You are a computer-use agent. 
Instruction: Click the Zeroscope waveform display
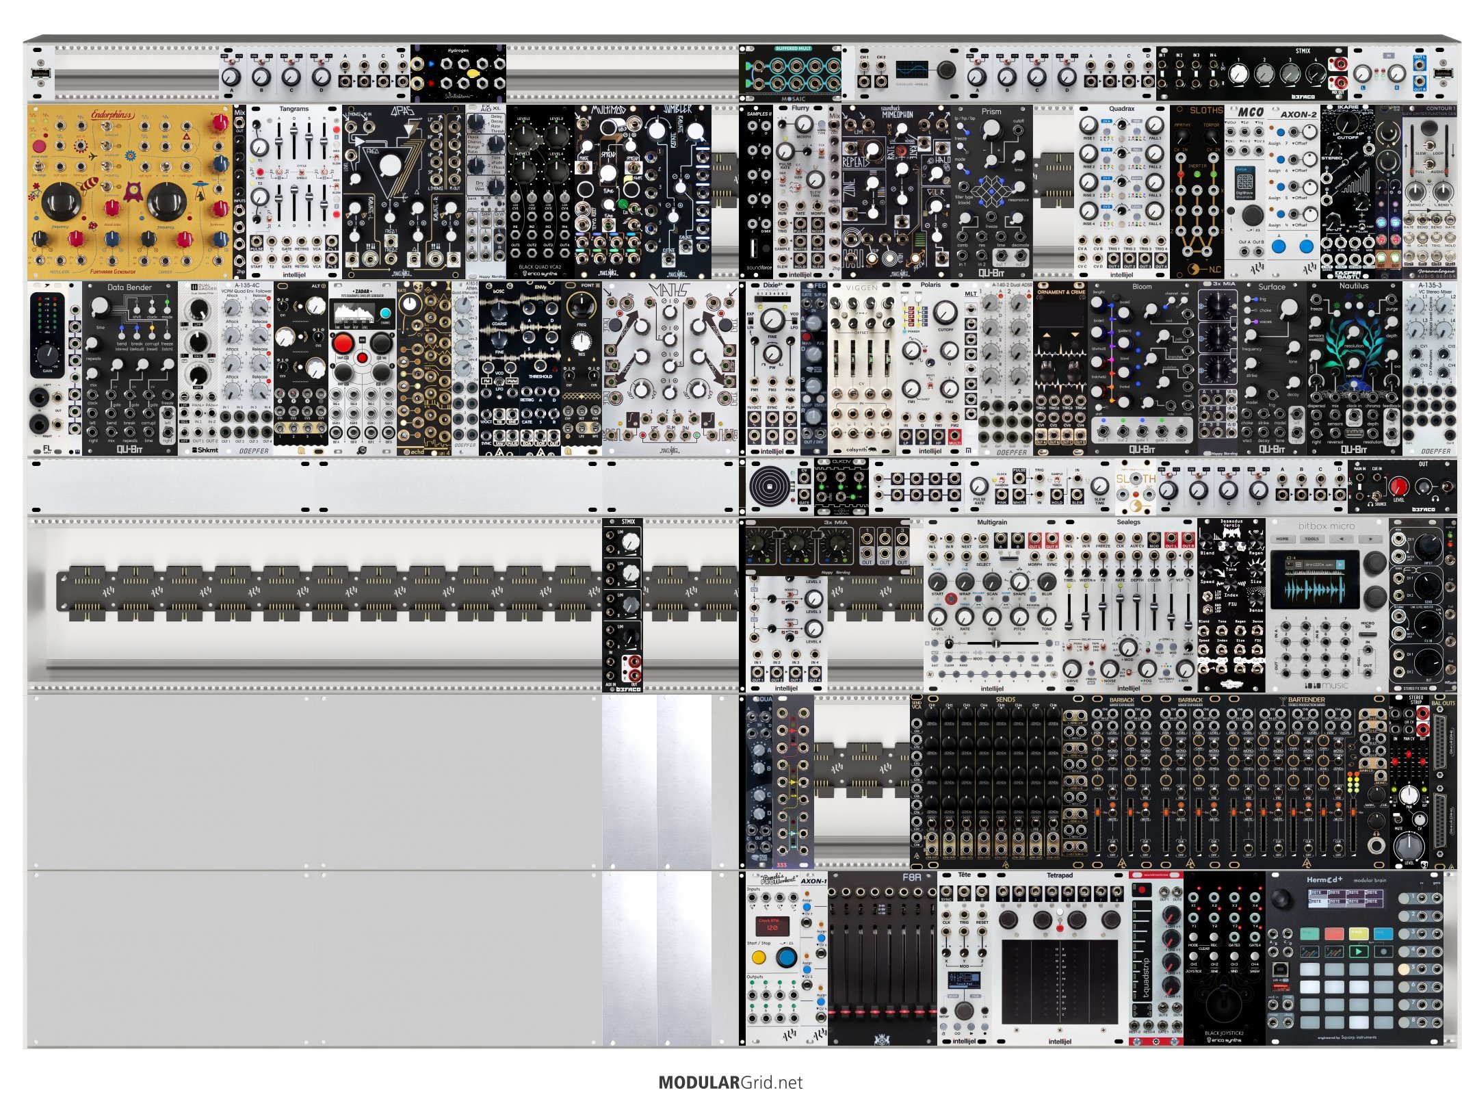click(912, 69)
